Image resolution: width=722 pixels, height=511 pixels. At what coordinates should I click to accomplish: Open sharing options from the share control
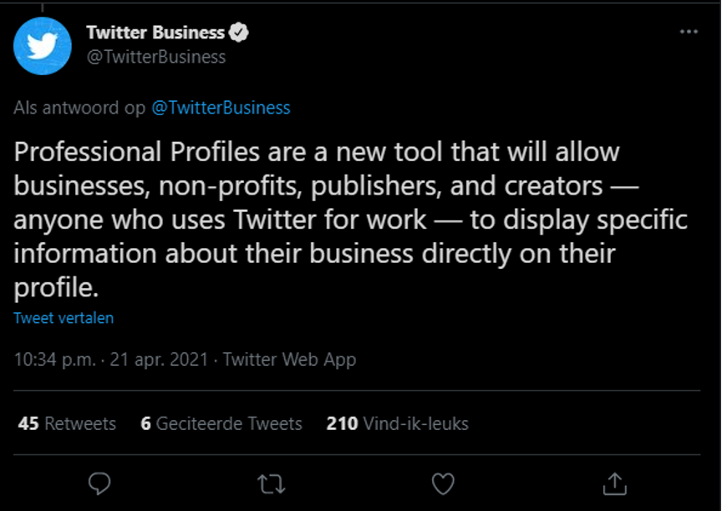tap(616, 483)
